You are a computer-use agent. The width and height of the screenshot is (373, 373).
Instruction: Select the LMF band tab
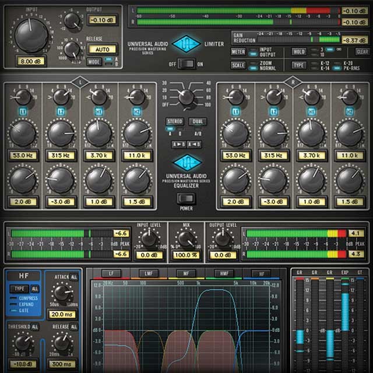coord(145,273)
